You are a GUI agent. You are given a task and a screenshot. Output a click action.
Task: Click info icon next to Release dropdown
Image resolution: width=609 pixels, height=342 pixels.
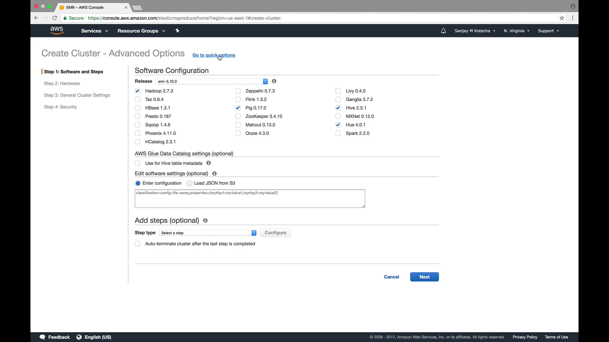coord(274,81)
